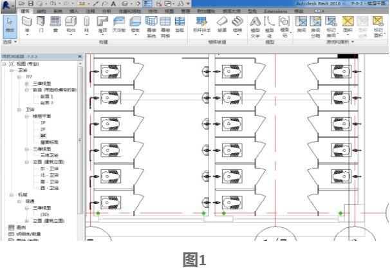Image resolution: width=390 pixels, height=271 pixels.
Task: Click Save icon in quick access toolbar
Action: tap(30, 3)
